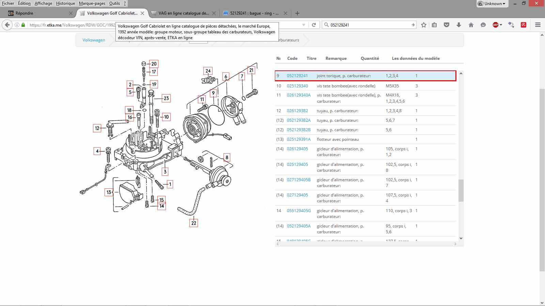The width and height of the screenshot is (545, 306).
Task: Open part code 052129241 link
Action: (x=297, y=76)
